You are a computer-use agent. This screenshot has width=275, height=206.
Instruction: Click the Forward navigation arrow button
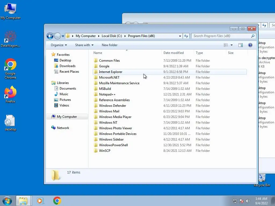pyautogui.click(x=57, y=36)
